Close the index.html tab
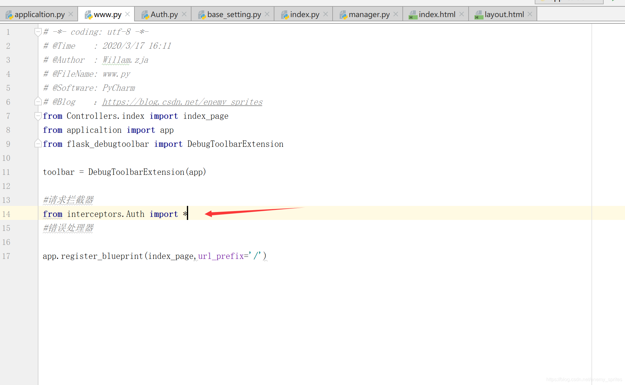This screenshot has height=385, width=625. coord(462,14)
